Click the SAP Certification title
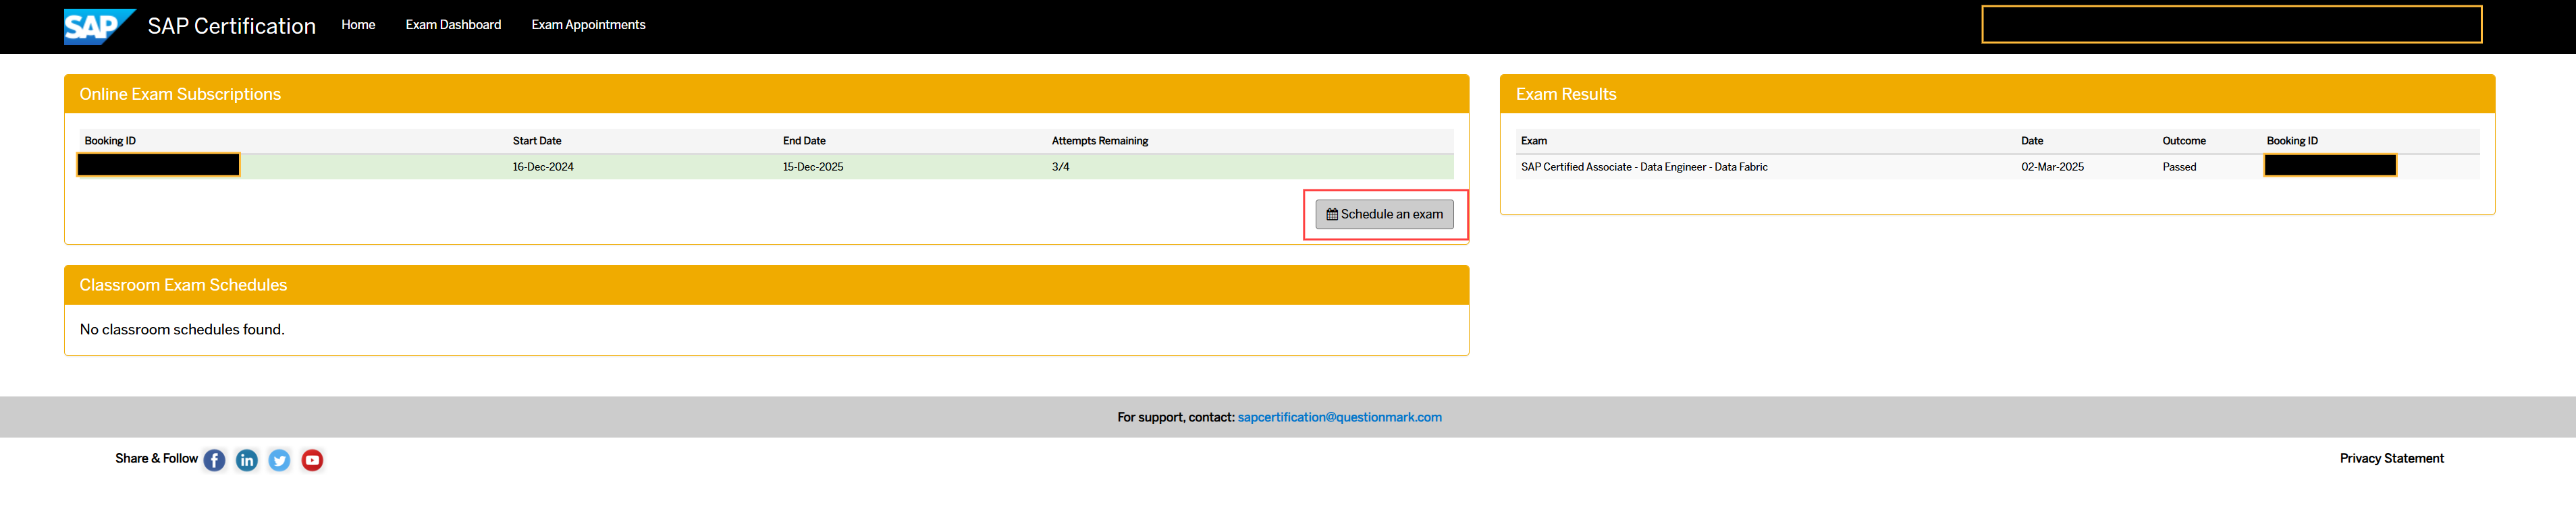 232,26
